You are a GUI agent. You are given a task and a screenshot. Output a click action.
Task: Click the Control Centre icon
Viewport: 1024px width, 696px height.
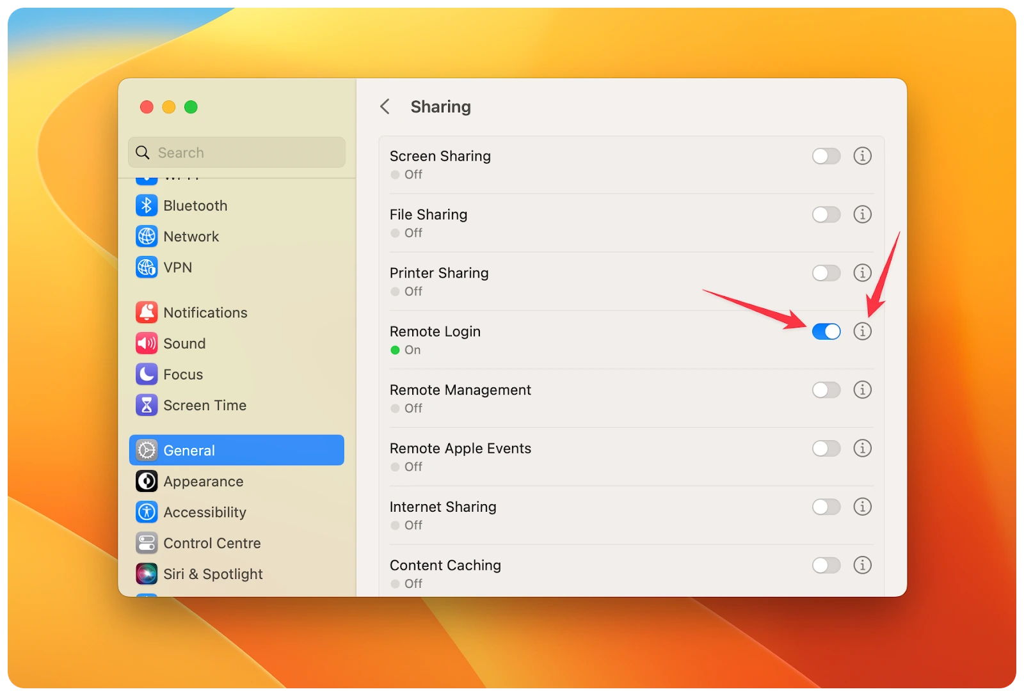click(x=147, y=543)
